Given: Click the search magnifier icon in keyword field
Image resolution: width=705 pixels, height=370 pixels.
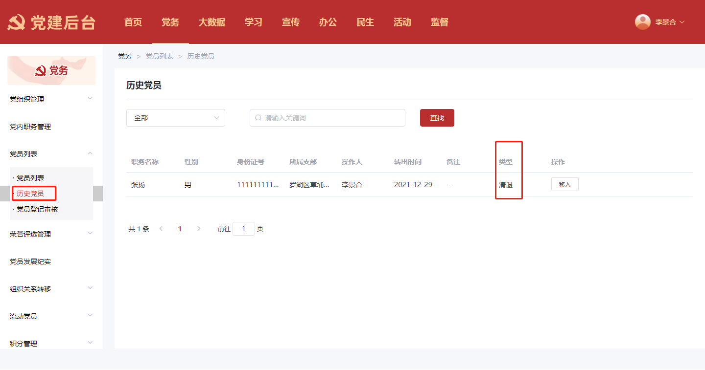Looking at the screenshot, I should click(258, 118).
